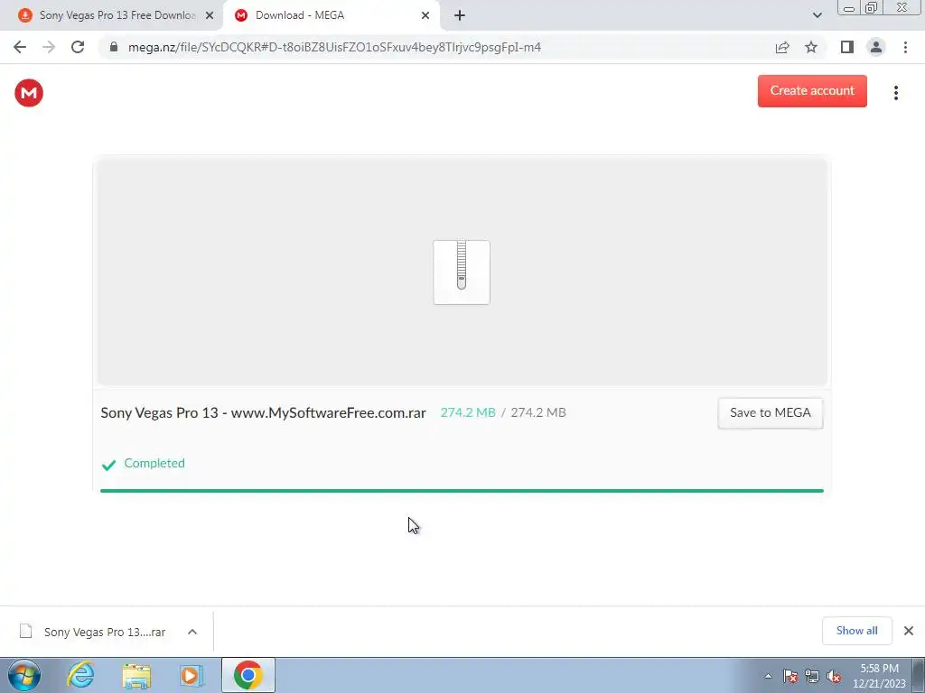The image size is (925, 693).
Task: Show hidden tray icons arrow
Action: [768, 676]
